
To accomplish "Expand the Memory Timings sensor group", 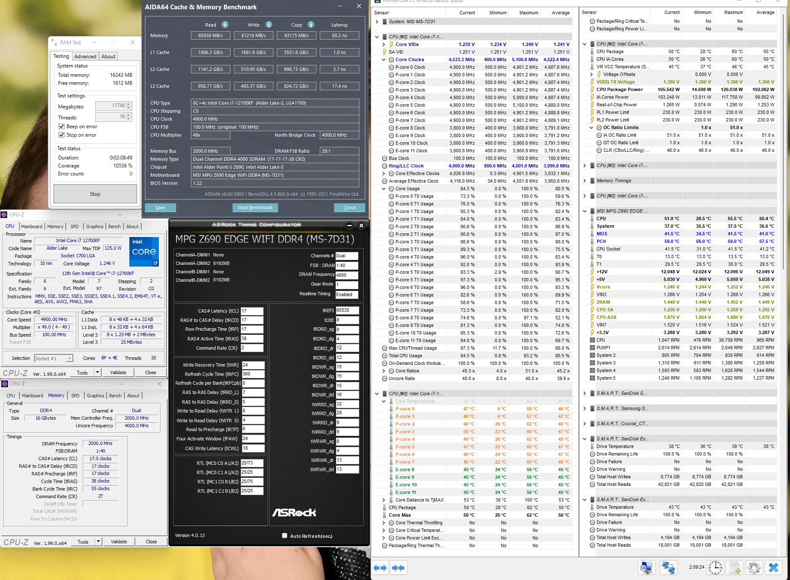I will pyautogui.click(x=585, y=181).
